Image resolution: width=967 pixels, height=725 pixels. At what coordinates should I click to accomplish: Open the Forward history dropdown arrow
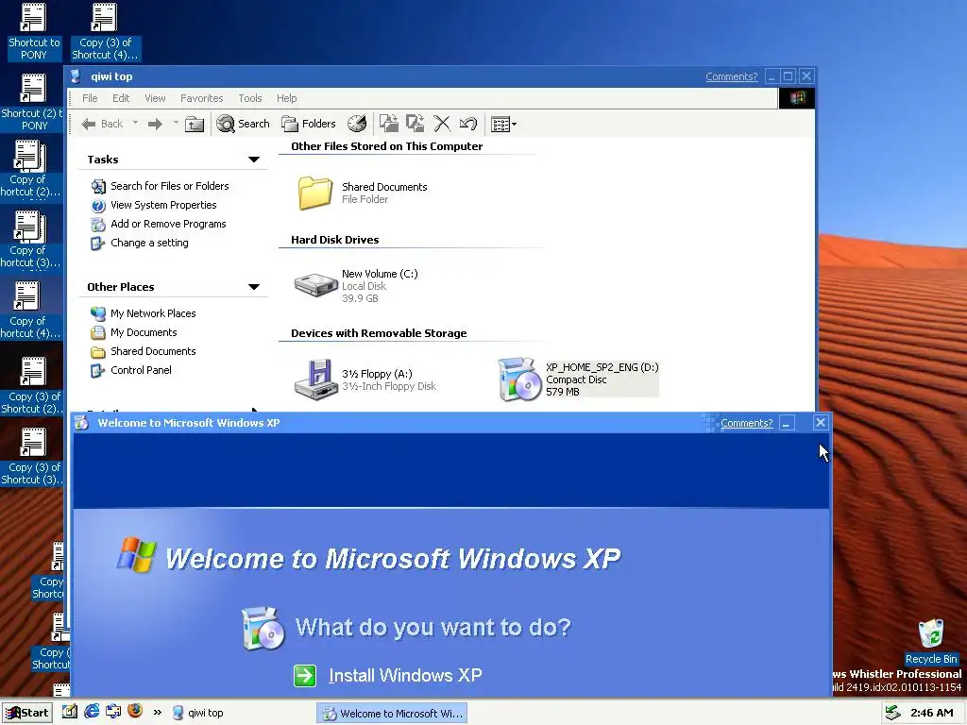(x=176, y=124)
